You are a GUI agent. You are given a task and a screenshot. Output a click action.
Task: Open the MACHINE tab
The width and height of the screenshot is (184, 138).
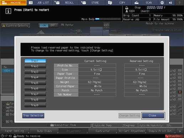click(13, 2)
